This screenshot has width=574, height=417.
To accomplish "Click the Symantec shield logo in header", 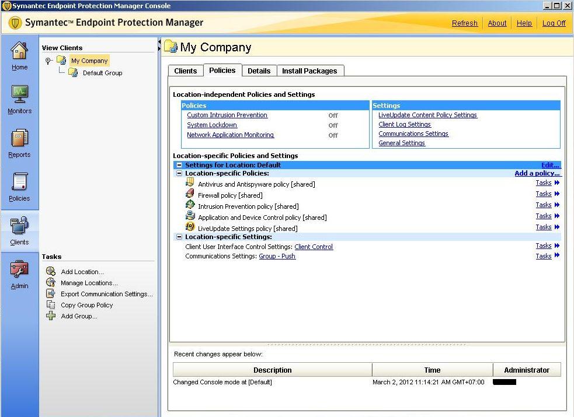I will 15,23.
